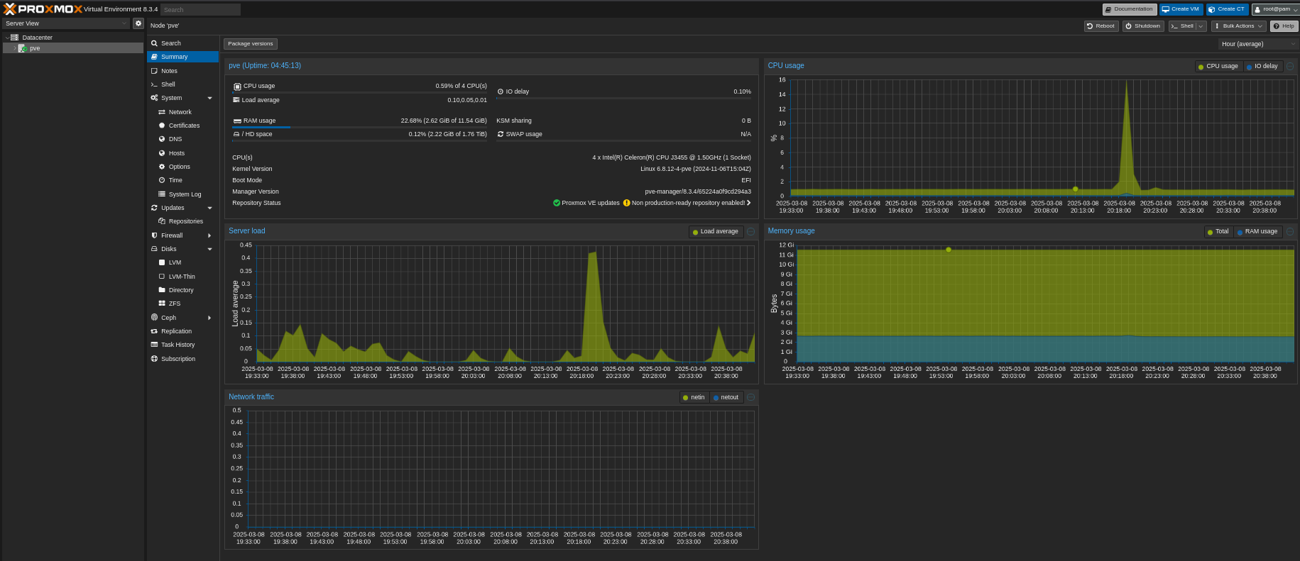1300x561 pixels.
Task: Click the top Search input field
Action: (200, 10)
